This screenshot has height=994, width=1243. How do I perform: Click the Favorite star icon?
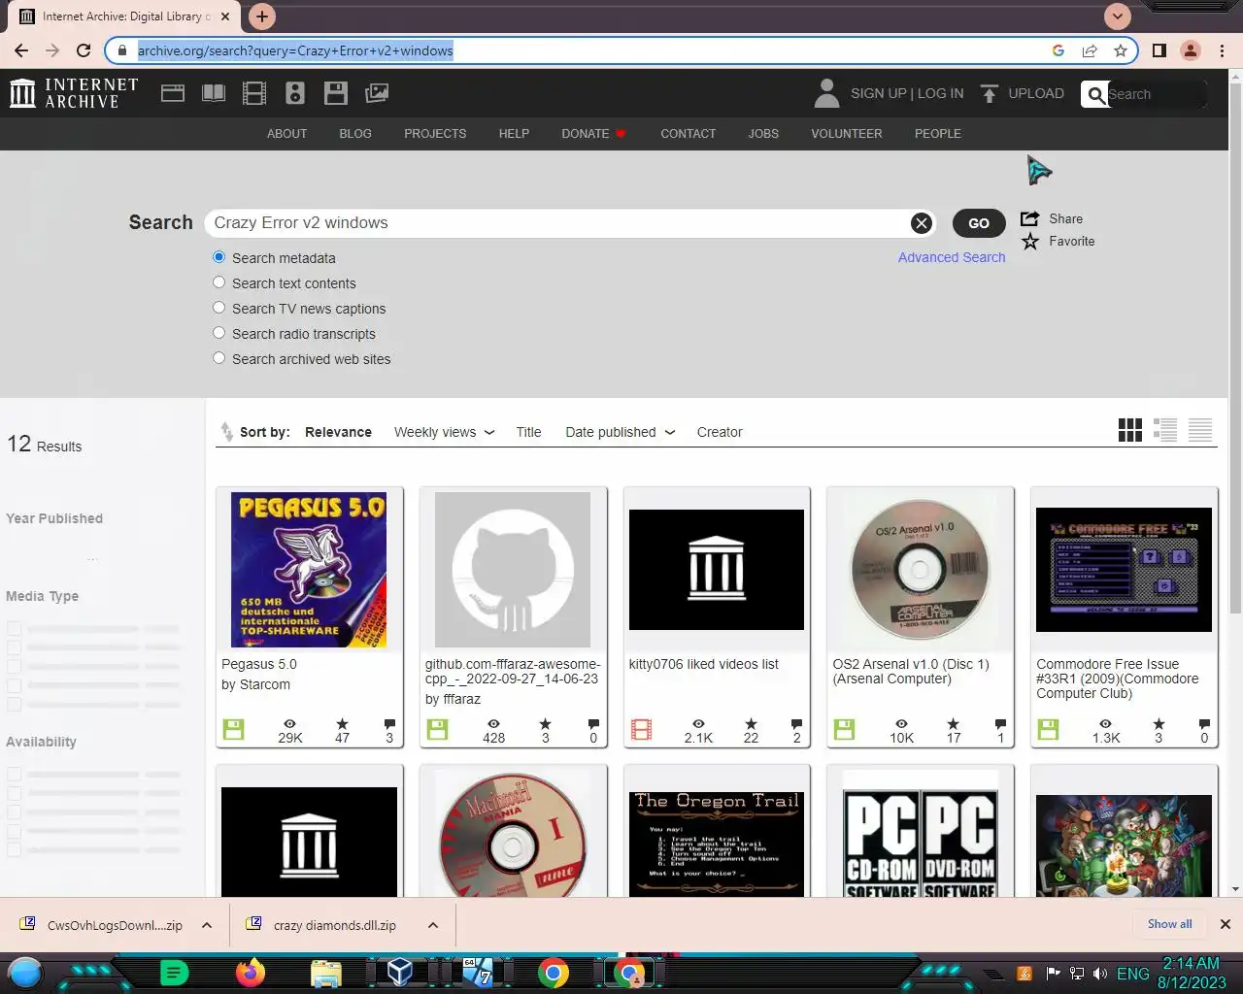pos(1029,241)
